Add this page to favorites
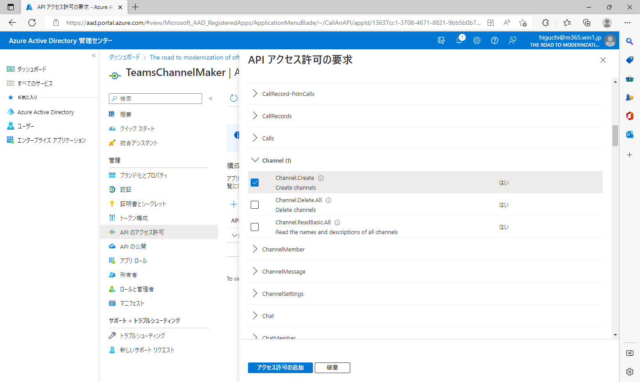 tap(523, 23)
